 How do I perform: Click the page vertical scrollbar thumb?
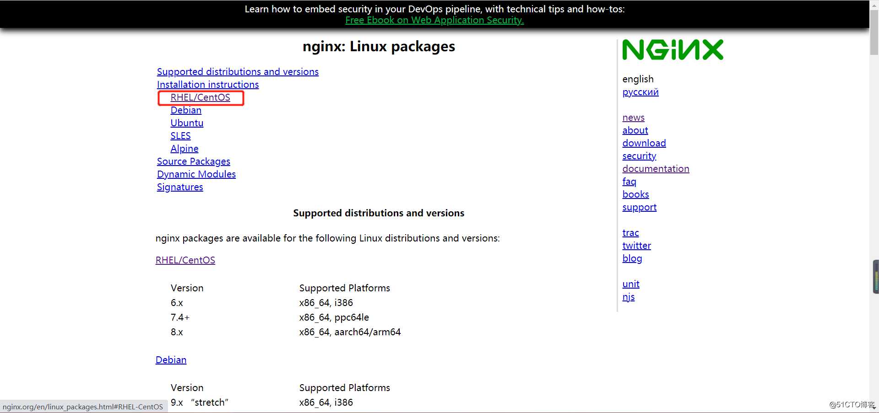[x=874, y=32]
